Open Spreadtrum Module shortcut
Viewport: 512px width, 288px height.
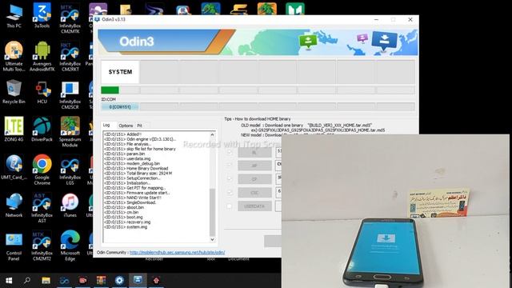pyautogui.click(x=70, y=132)
